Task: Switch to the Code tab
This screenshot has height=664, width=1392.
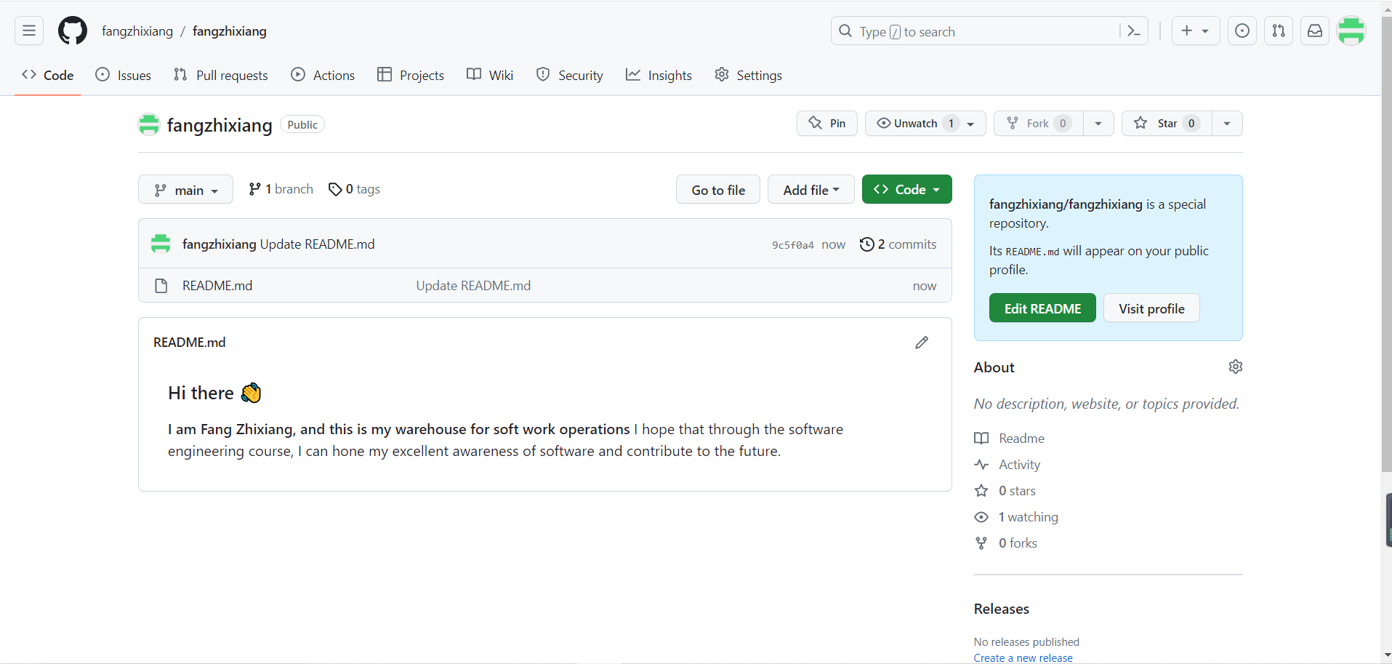Action: click(48, 75)
